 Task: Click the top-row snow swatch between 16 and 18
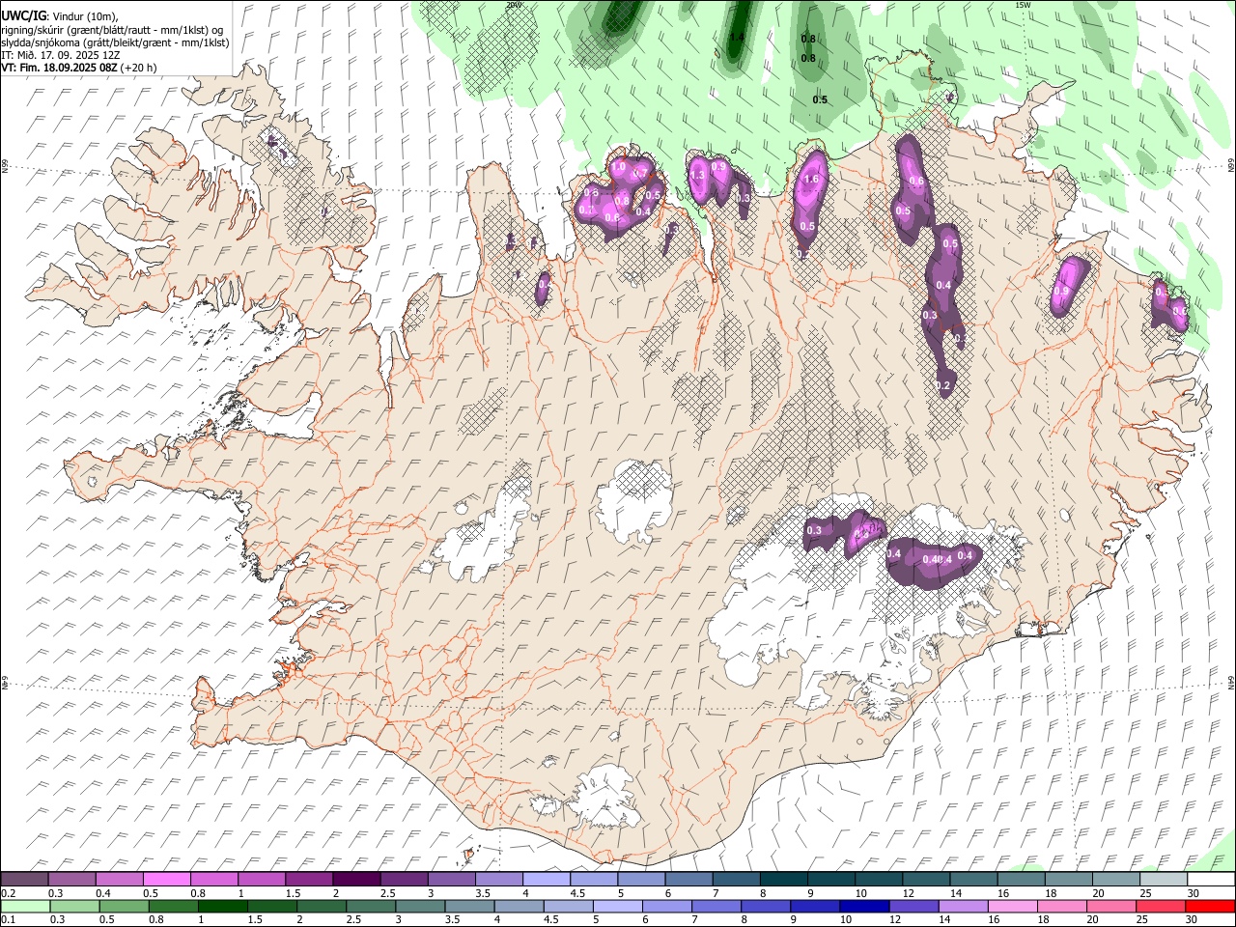pyautogui.click(x=1020, y=879)
